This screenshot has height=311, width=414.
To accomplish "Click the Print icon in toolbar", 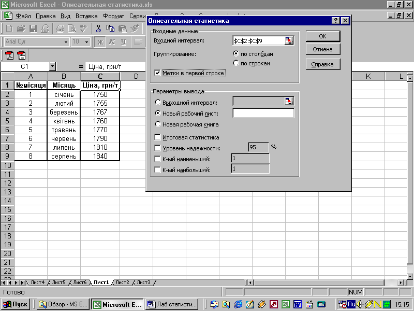I will [60, 29].
